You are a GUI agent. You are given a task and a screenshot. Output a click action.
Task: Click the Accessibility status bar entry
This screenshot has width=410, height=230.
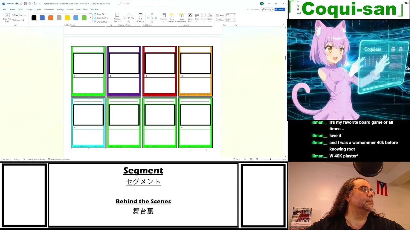59,159
